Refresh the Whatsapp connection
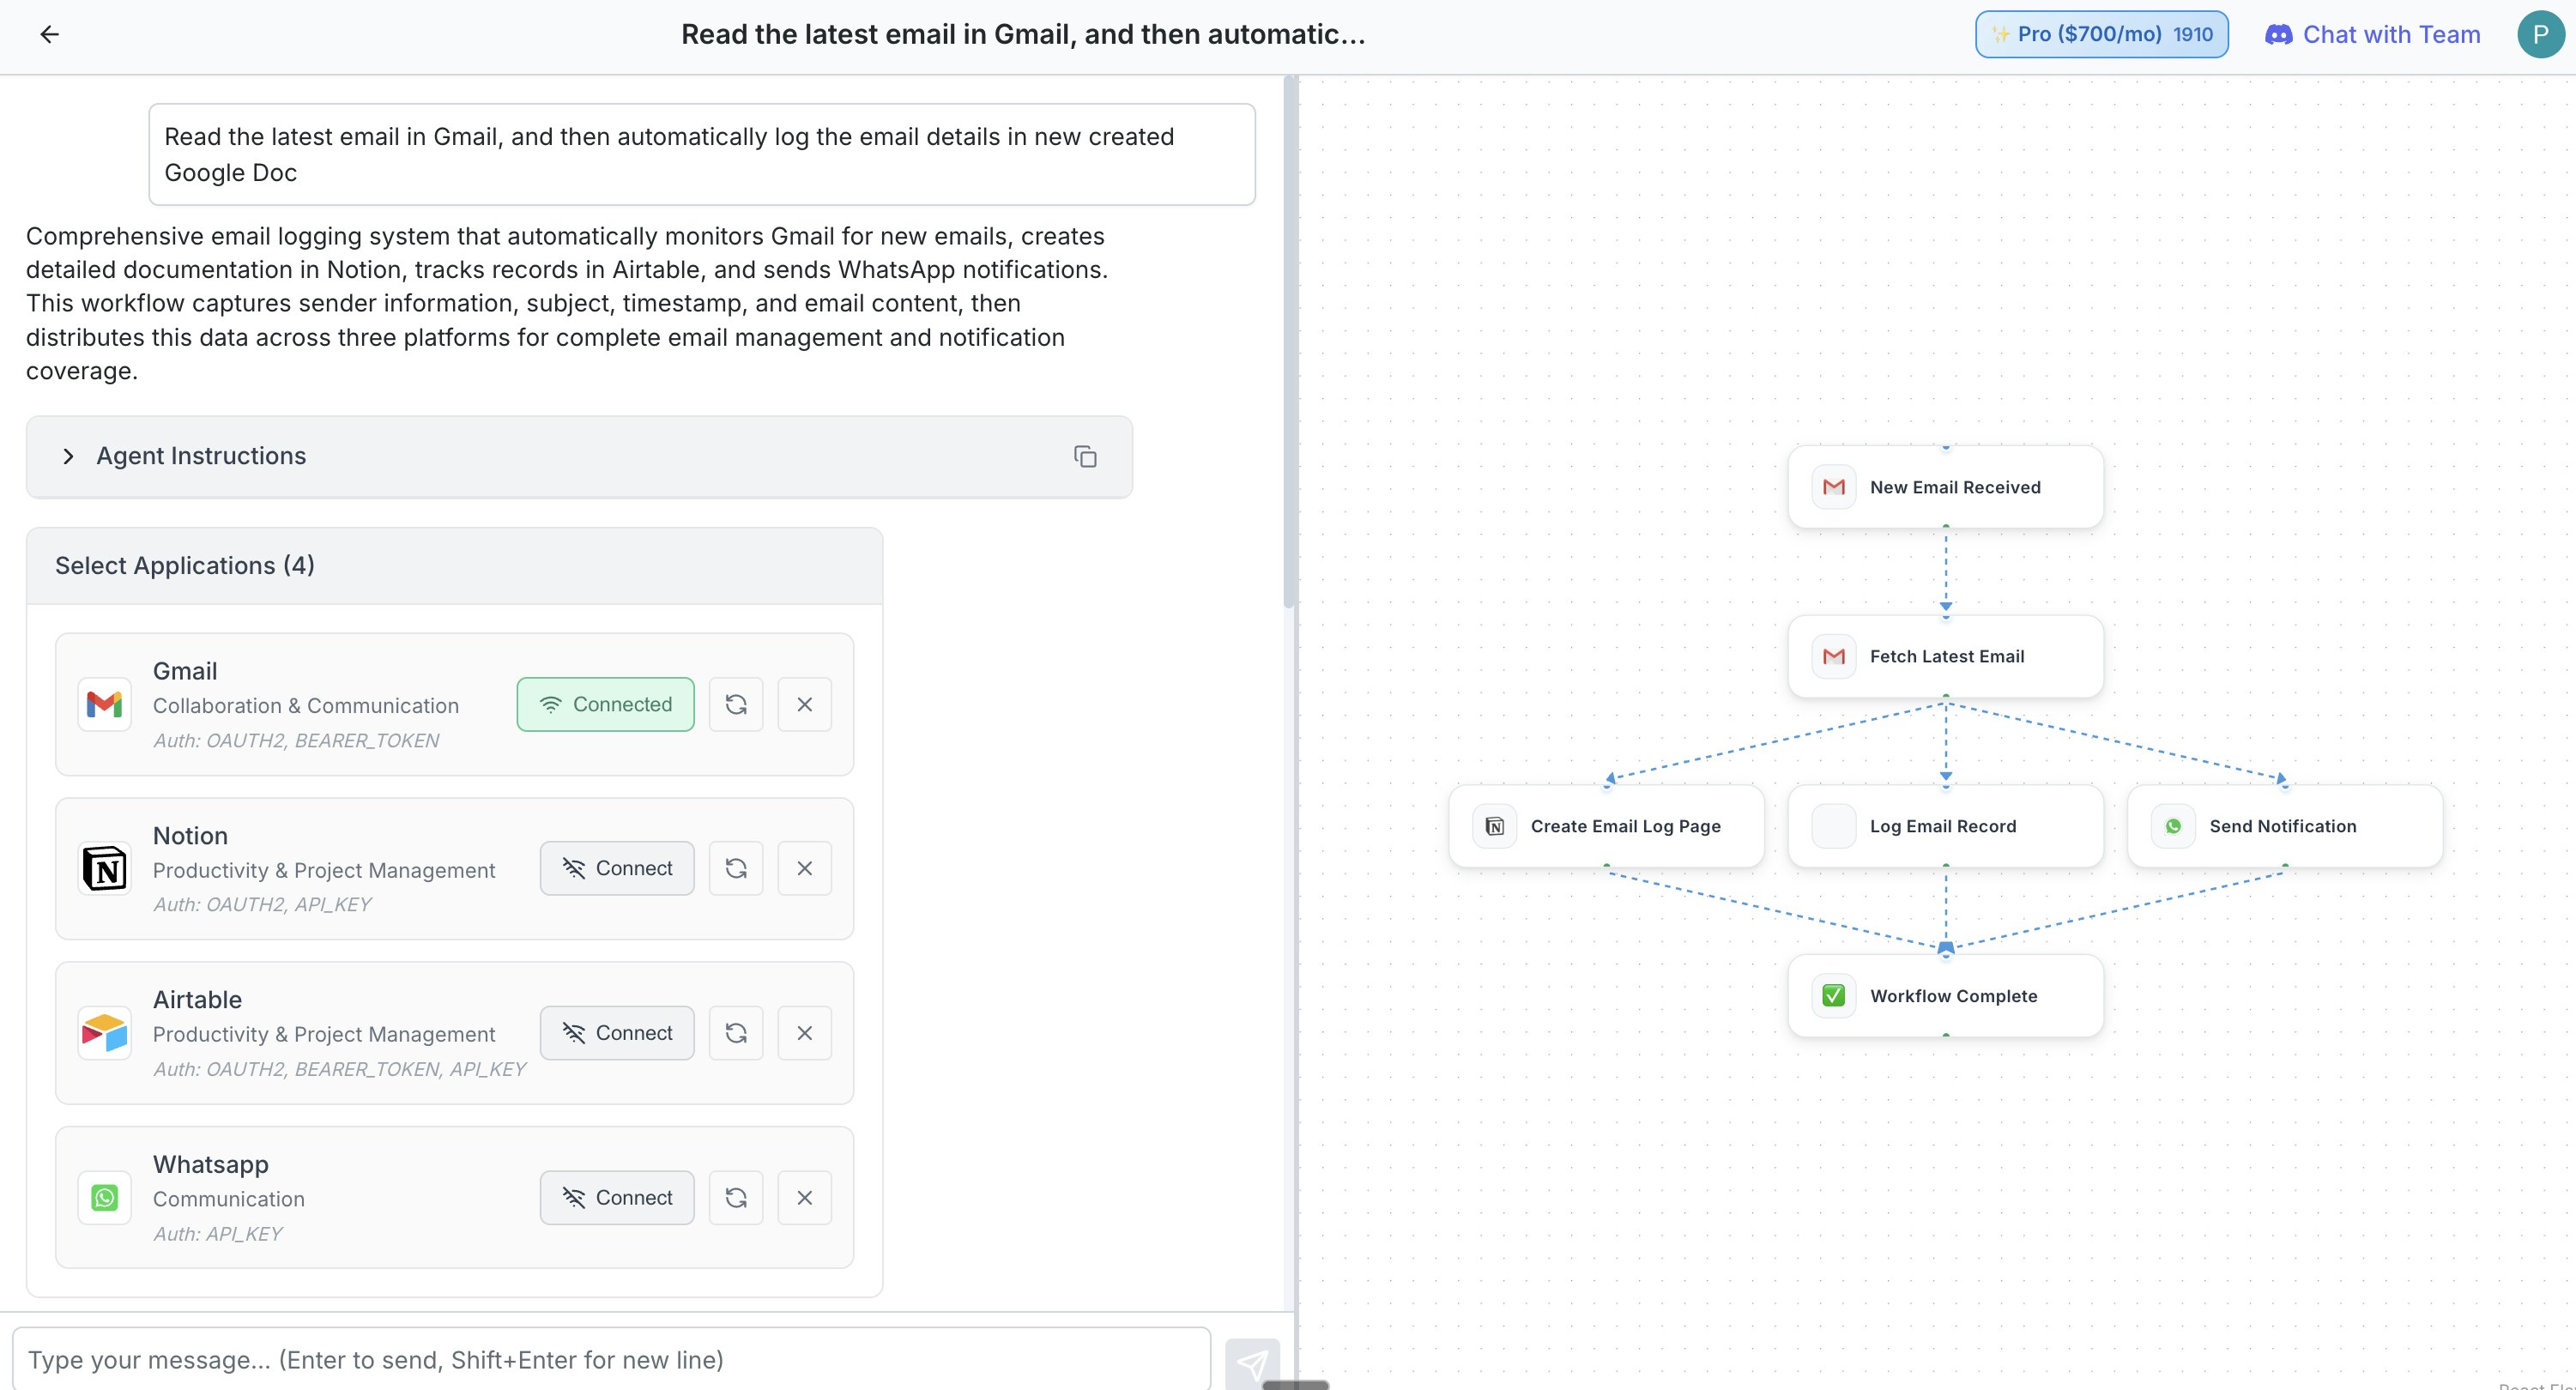The height and width of the screenshot is (1390, 2576). pyautogui.click(x=736, y=1198)
